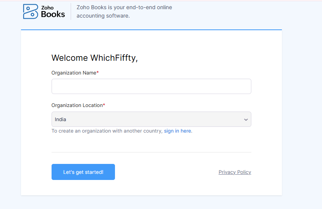Open the Organization Location dropdown
Image resolution: width=322 pixels, height=209 pixels.
click(151, 119)
